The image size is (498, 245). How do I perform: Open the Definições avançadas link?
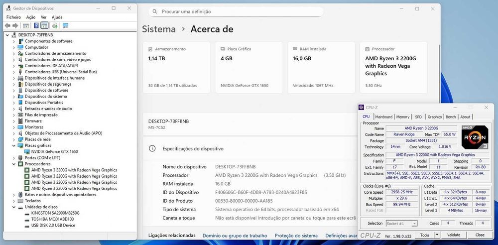point(342,236)
